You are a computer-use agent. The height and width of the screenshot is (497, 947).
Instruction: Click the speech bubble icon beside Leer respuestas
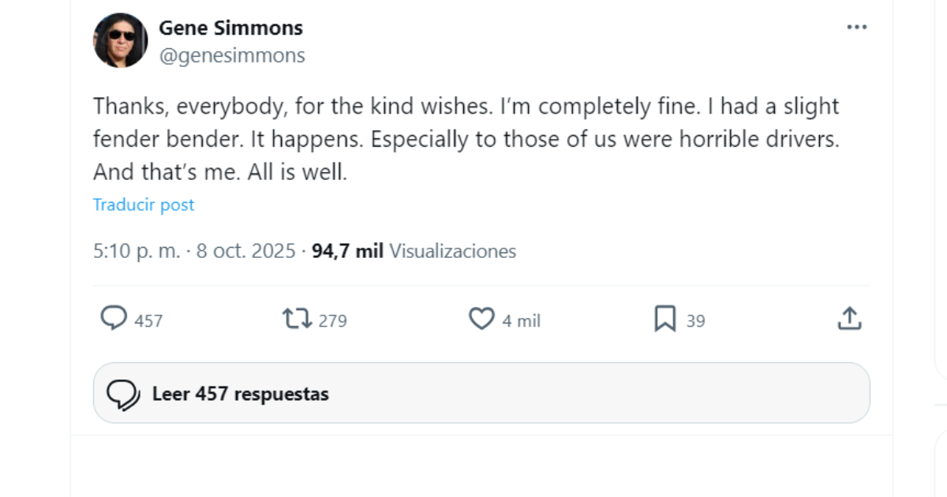point(122,393)
